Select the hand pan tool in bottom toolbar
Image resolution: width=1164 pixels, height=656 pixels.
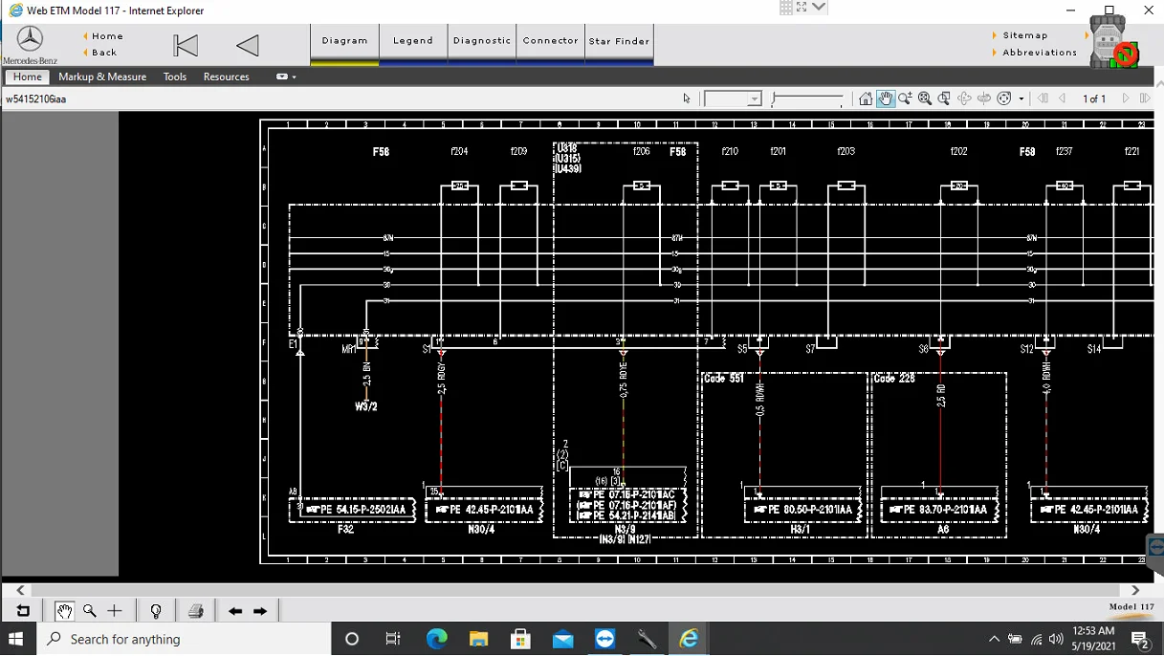[x=64, y=610]
